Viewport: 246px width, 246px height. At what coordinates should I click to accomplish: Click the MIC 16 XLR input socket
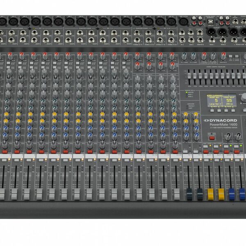171,21
